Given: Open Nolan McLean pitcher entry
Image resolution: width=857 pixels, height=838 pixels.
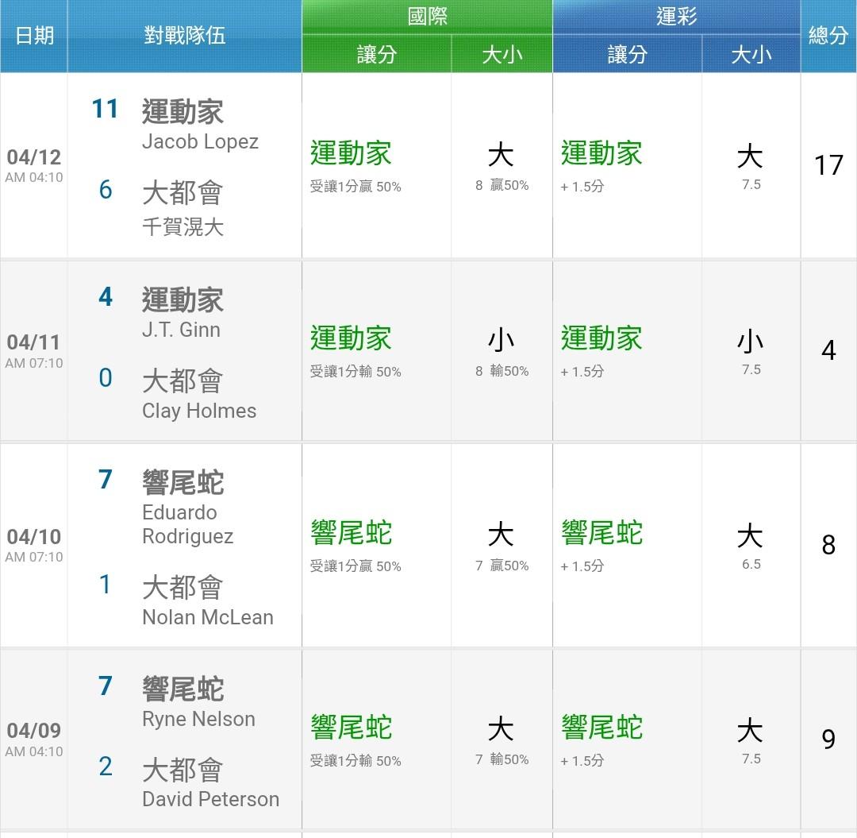Looking at the screenshot, I should click(207, 617).
